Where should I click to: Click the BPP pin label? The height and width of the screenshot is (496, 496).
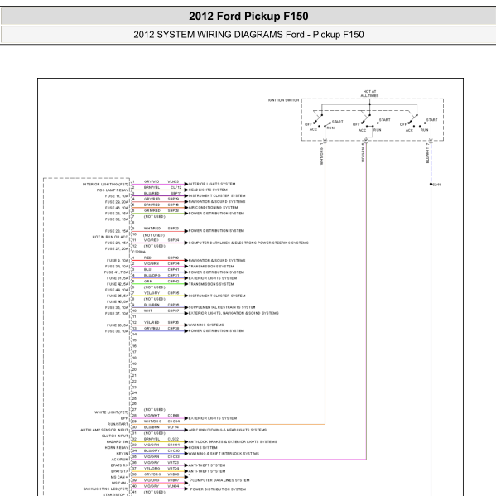pyautogui.click(x=124, y=418)
